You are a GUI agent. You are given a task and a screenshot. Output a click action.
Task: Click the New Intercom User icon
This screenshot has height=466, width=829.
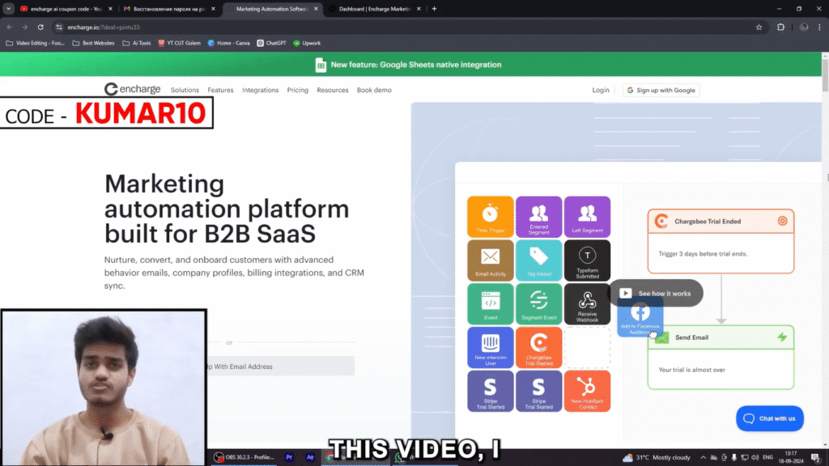tap(490, 347)
